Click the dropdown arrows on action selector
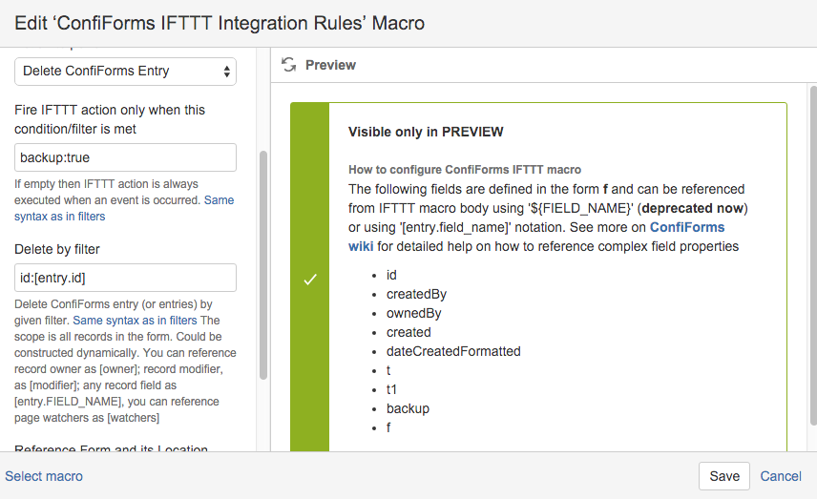The height and width of the screenshot is (499, 817). pos(226,72)
